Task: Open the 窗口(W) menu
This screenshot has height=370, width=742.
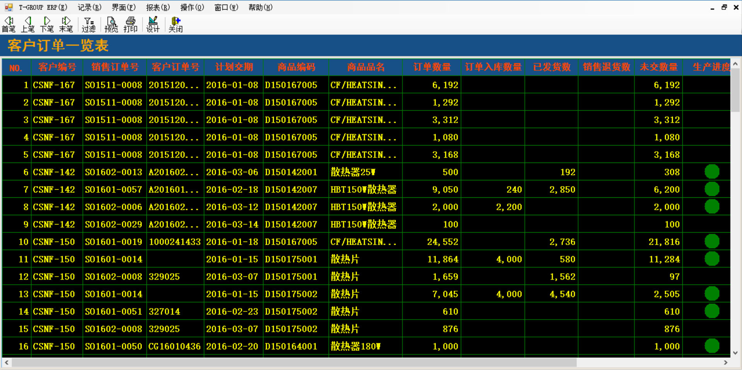Action: (x=226, y=7)
